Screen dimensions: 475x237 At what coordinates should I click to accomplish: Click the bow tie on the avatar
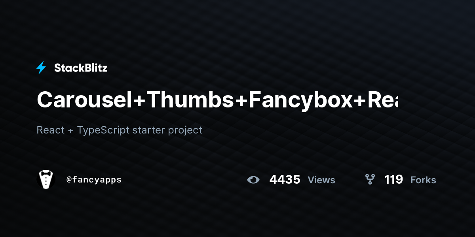(x=46, y=174)
